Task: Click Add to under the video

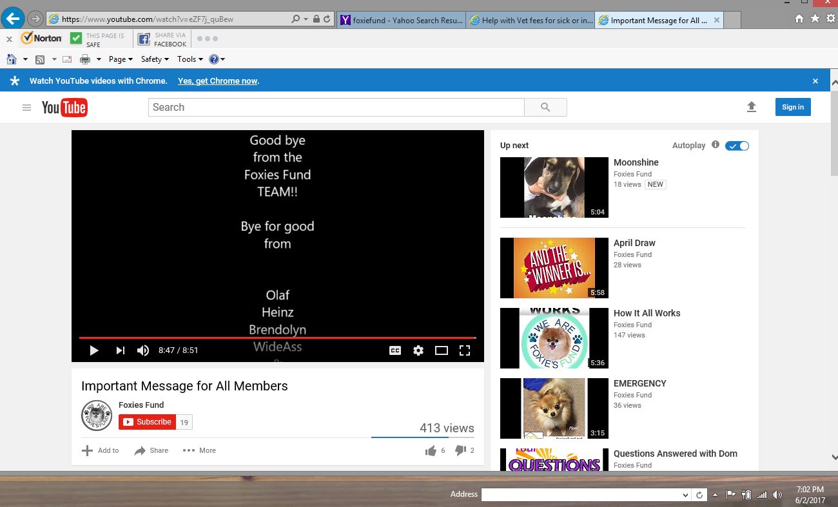Action: click(100, 450)
